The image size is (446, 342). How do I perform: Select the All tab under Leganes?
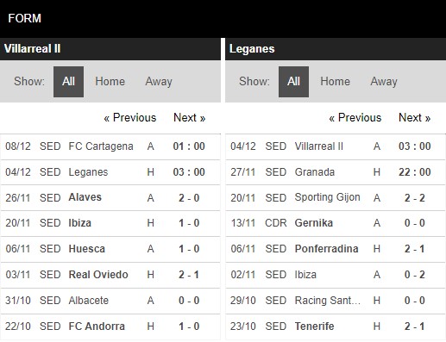[293, 82]
